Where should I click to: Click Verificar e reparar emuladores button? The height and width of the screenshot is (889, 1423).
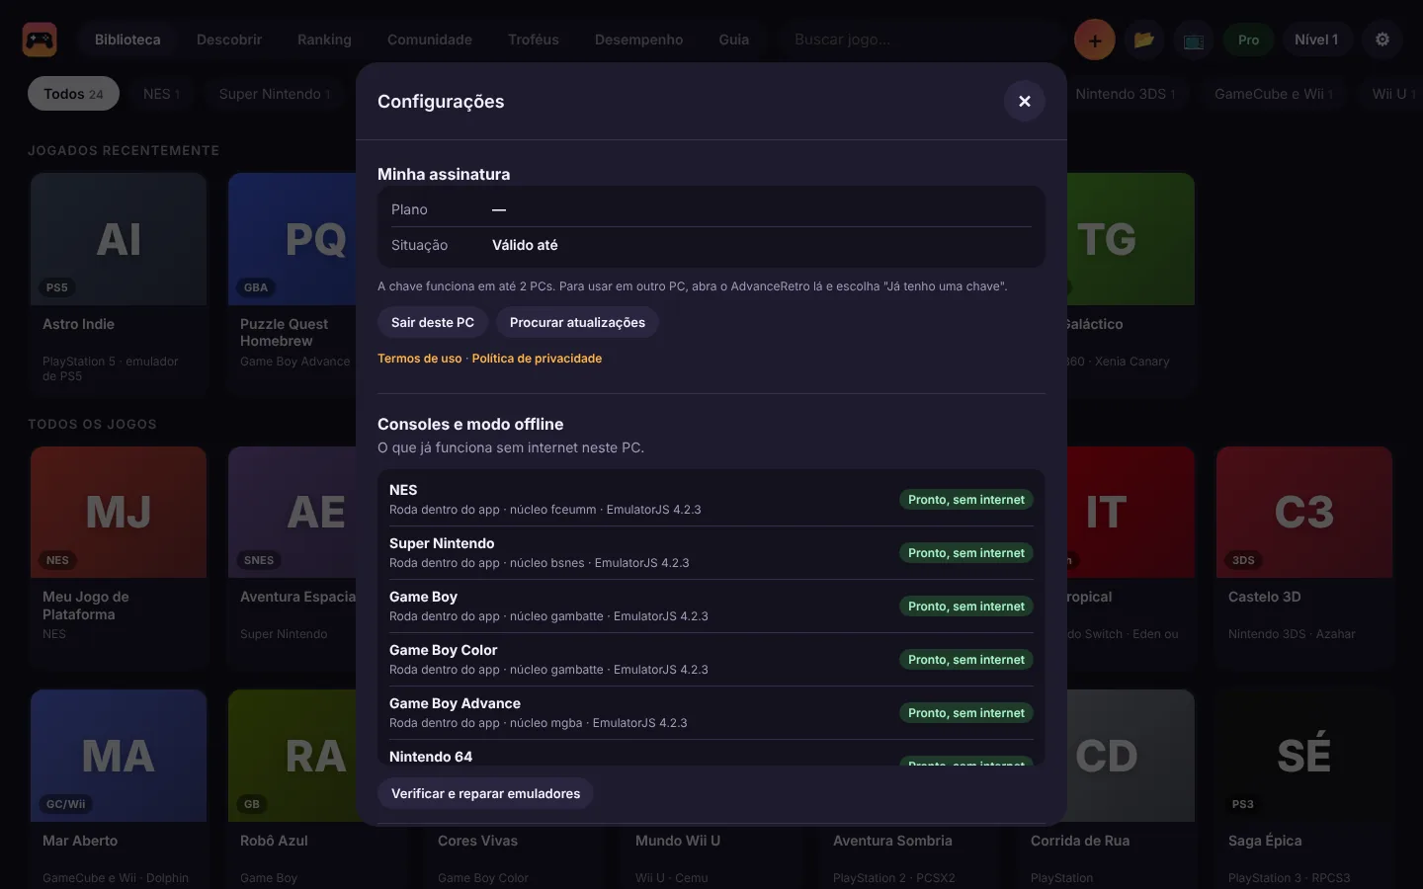click(485, 793)
